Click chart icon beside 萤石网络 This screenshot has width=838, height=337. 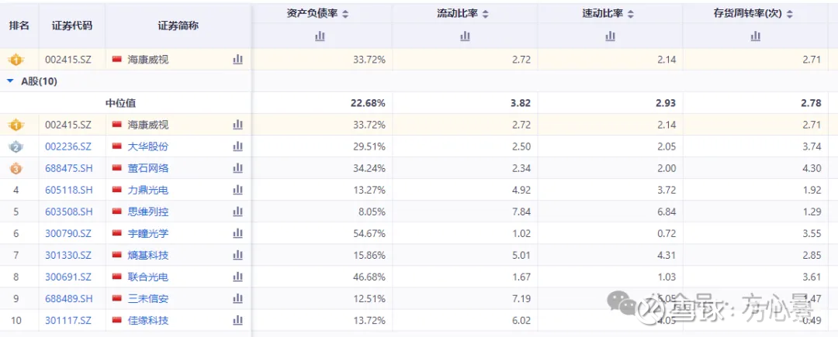pyautogui.click(x=238, y=168)
